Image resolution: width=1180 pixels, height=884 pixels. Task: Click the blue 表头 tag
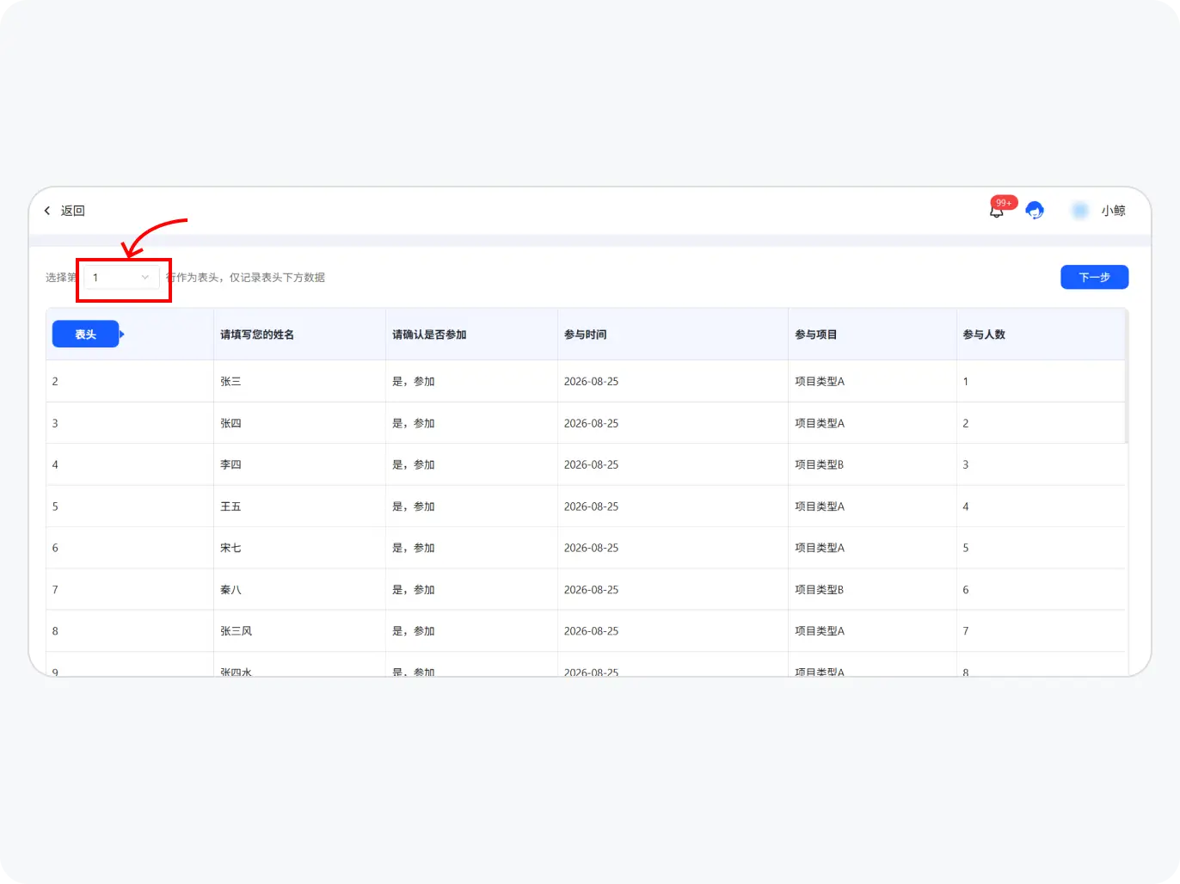coord(85,335)
